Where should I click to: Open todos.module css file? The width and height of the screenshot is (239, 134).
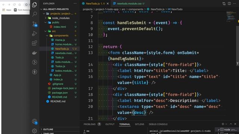coord(59,71)
